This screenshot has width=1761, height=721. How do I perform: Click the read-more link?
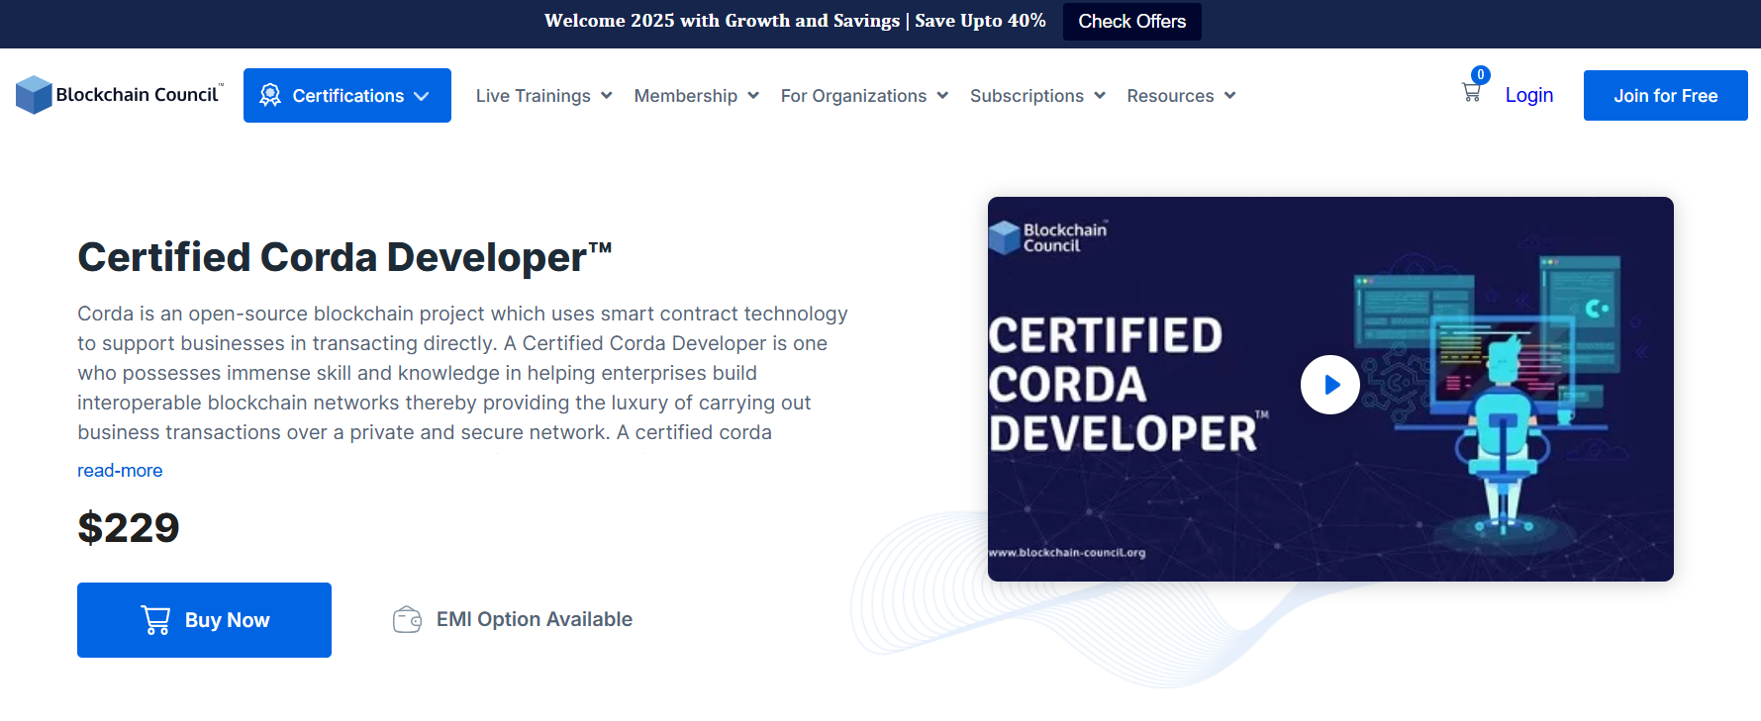120,471
